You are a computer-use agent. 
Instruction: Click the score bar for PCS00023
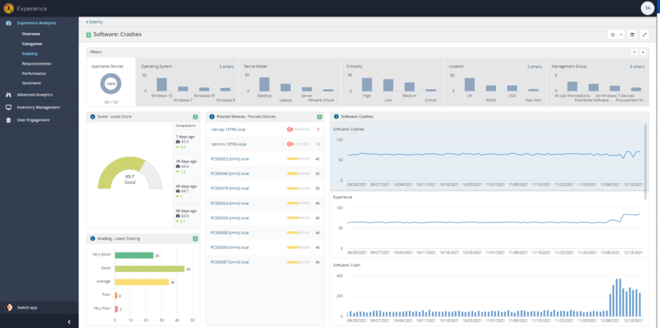tap(299, 159)
